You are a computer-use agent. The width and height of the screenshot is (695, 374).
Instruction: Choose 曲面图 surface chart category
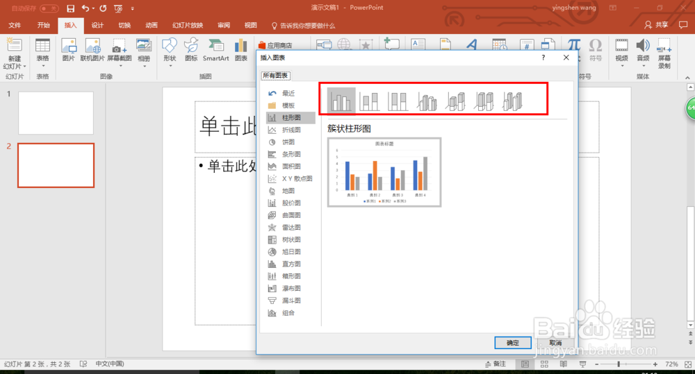point(291,215)
